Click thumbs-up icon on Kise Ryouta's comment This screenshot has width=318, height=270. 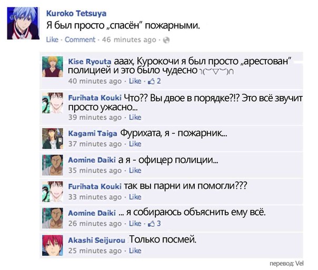coord(151,82)
